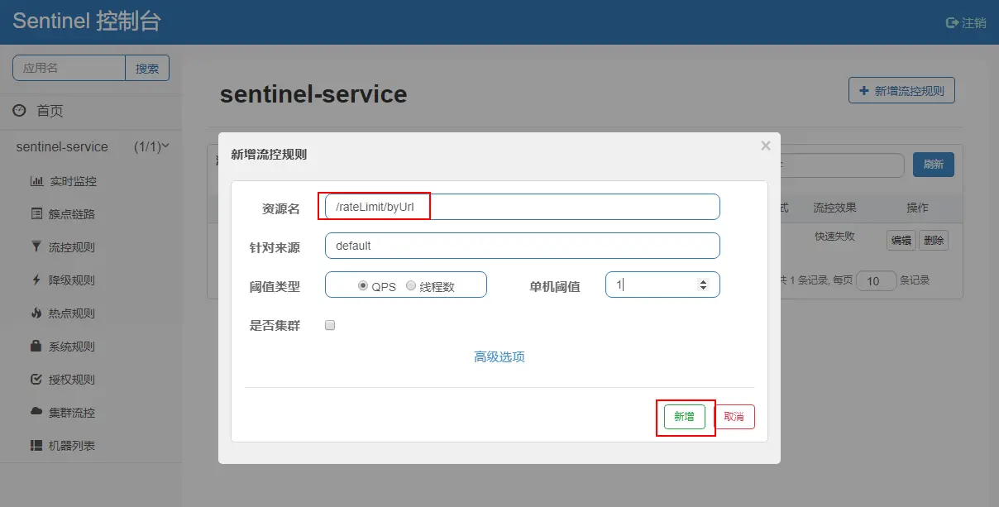
Task: Open the 集群流控 cloud icon
Action: (36, 412)
